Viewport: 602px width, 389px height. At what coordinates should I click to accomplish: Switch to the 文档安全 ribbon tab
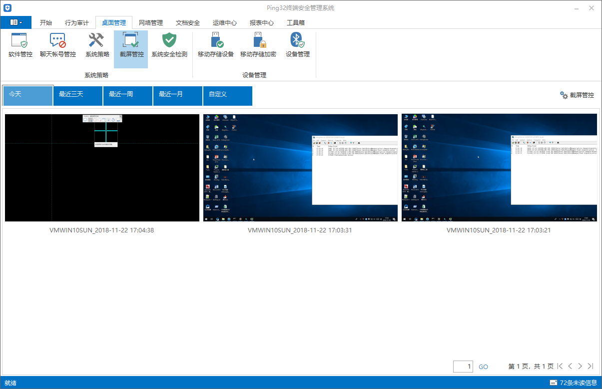pos(188,22)
